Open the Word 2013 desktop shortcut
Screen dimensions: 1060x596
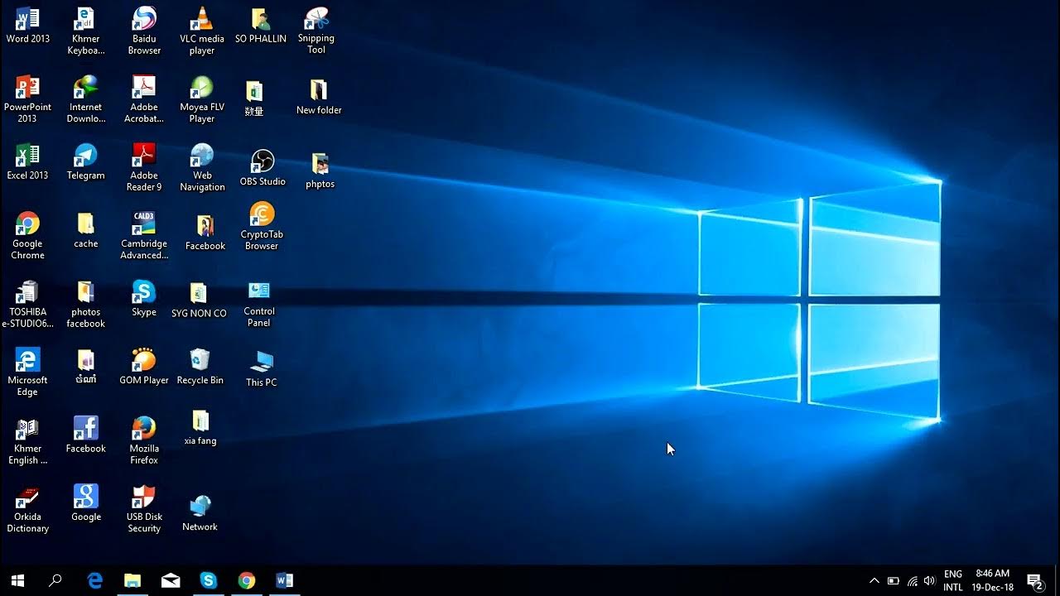[27, 26]
